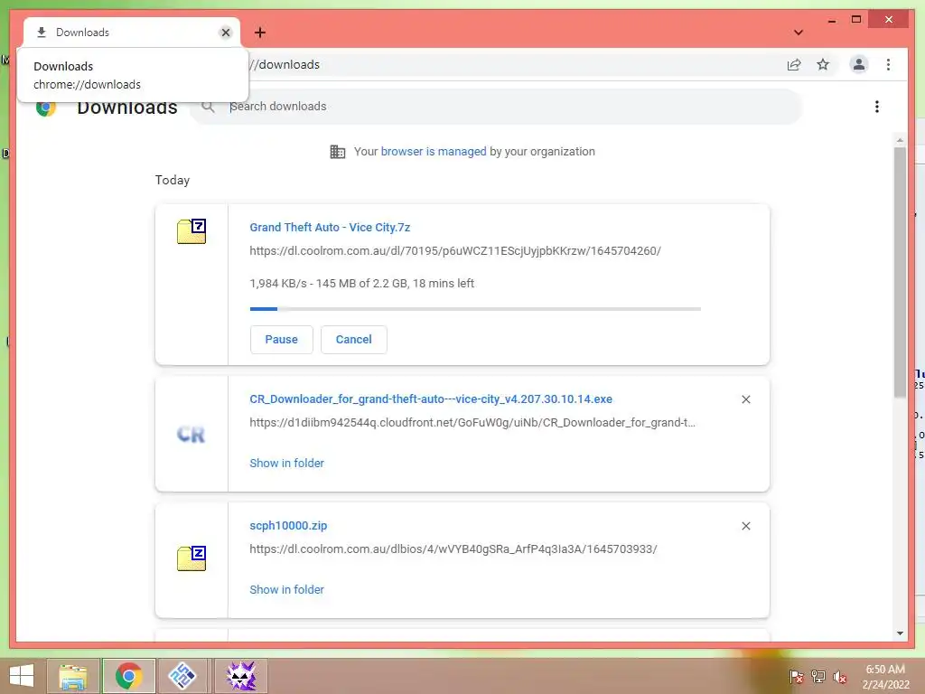
Task: Click the 7z archive file icon
Action: tap(192, 231)
